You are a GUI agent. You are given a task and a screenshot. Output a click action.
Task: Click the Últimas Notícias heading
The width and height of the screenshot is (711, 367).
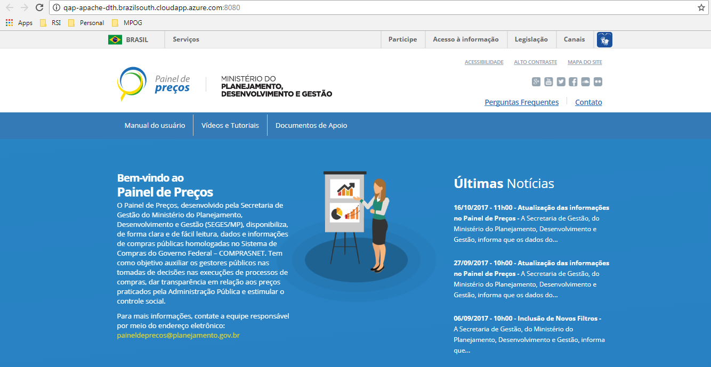pyautogui.click(x=504, y=184)
